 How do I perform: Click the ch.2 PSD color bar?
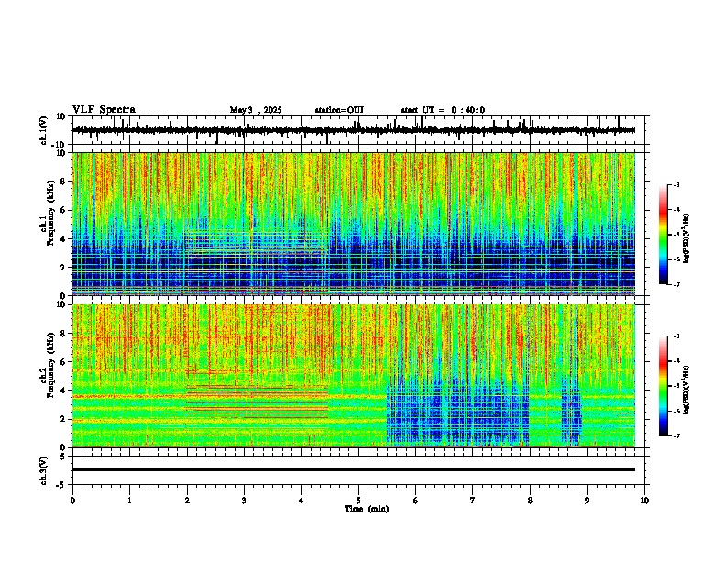664,386
